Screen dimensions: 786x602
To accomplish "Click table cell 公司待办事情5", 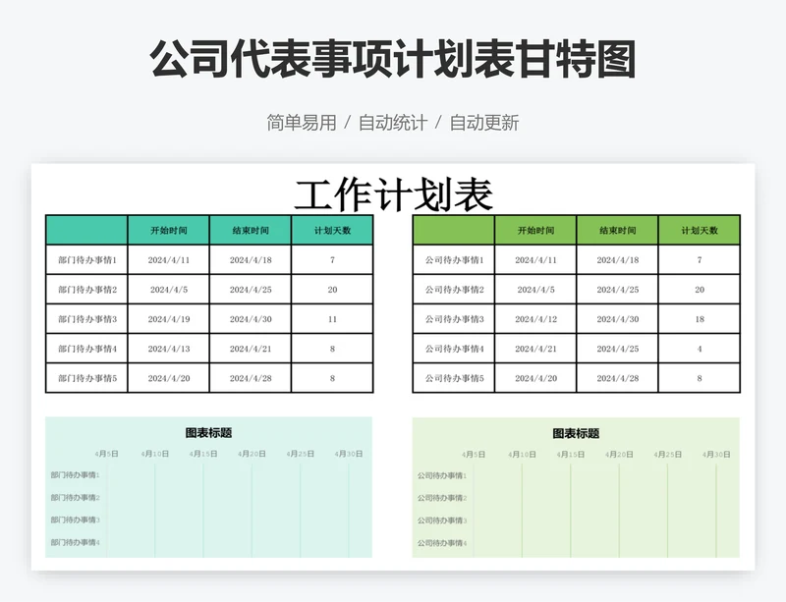I will click(x=454, y=378).
